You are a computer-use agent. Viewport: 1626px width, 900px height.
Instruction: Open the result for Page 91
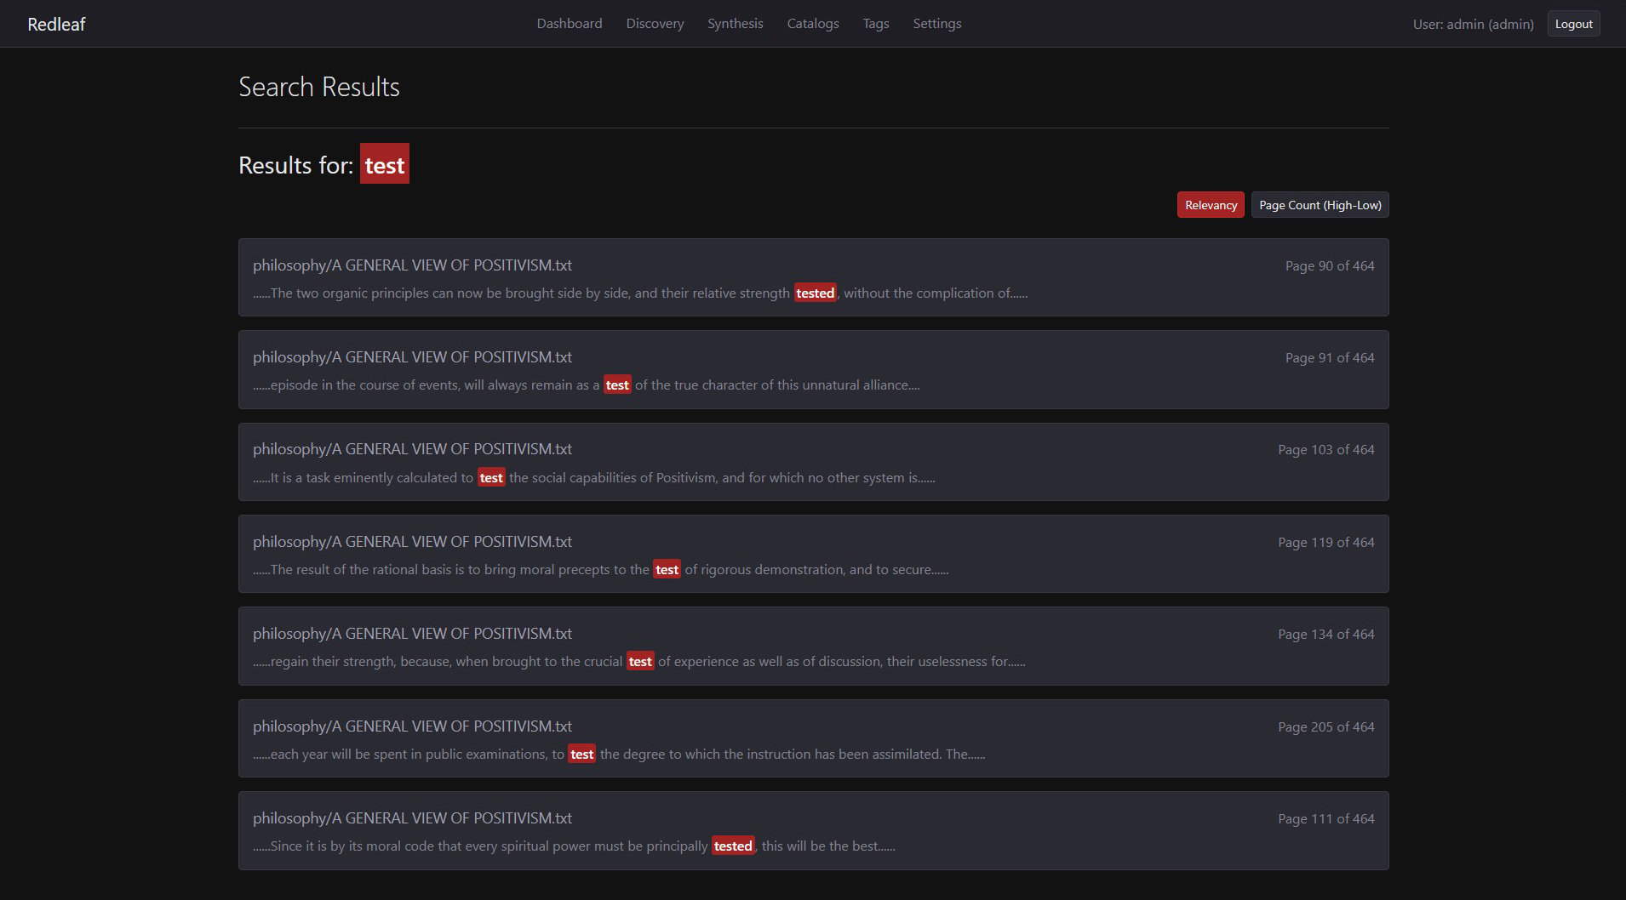(x=412, y=357)
